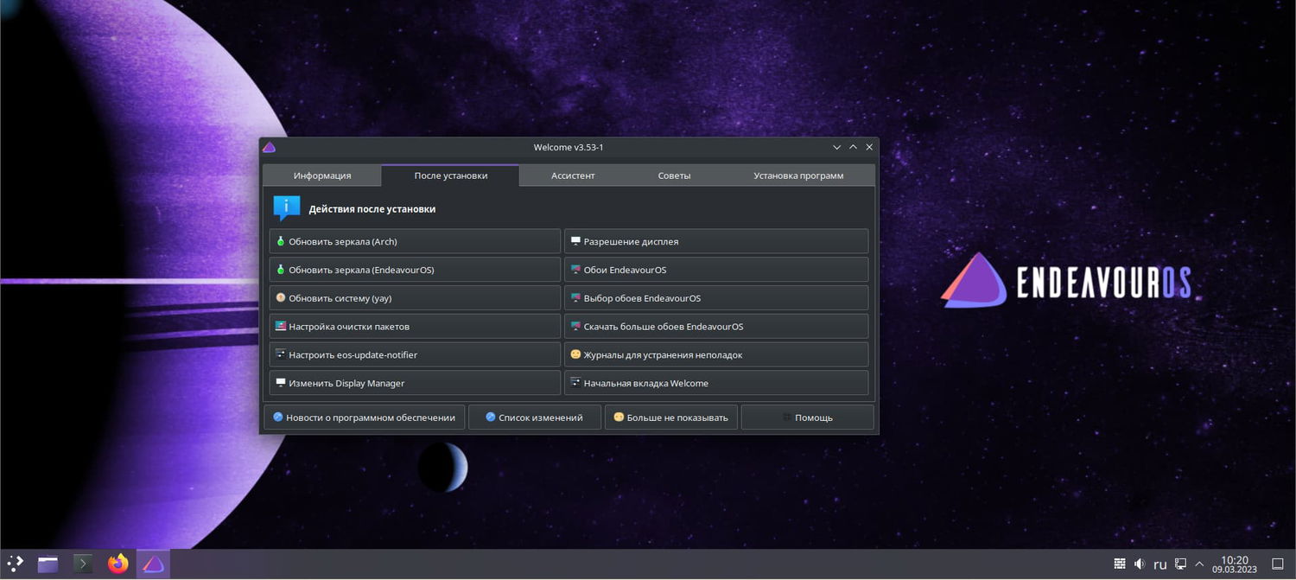The width and height of the screenshot is (1296, 580).
Task: Open Выбор обоев EndeavourOS
Action: tap(716, 298)
